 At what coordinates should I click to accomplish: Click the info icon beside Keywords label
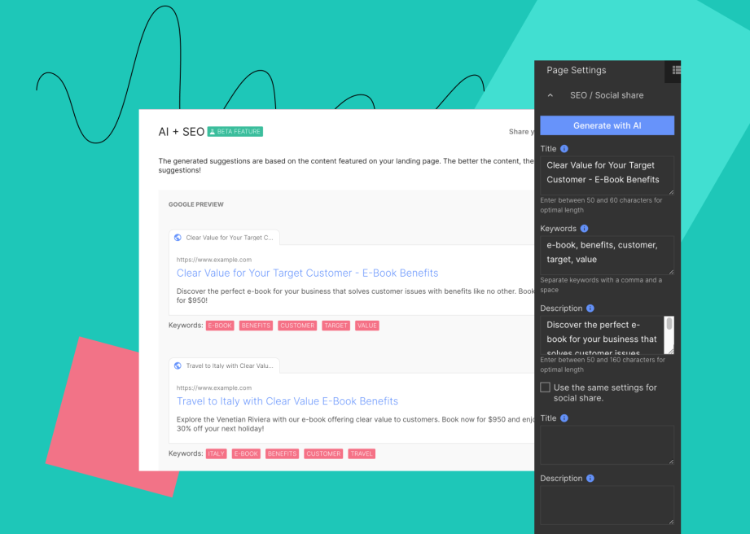tap(584, 229)
